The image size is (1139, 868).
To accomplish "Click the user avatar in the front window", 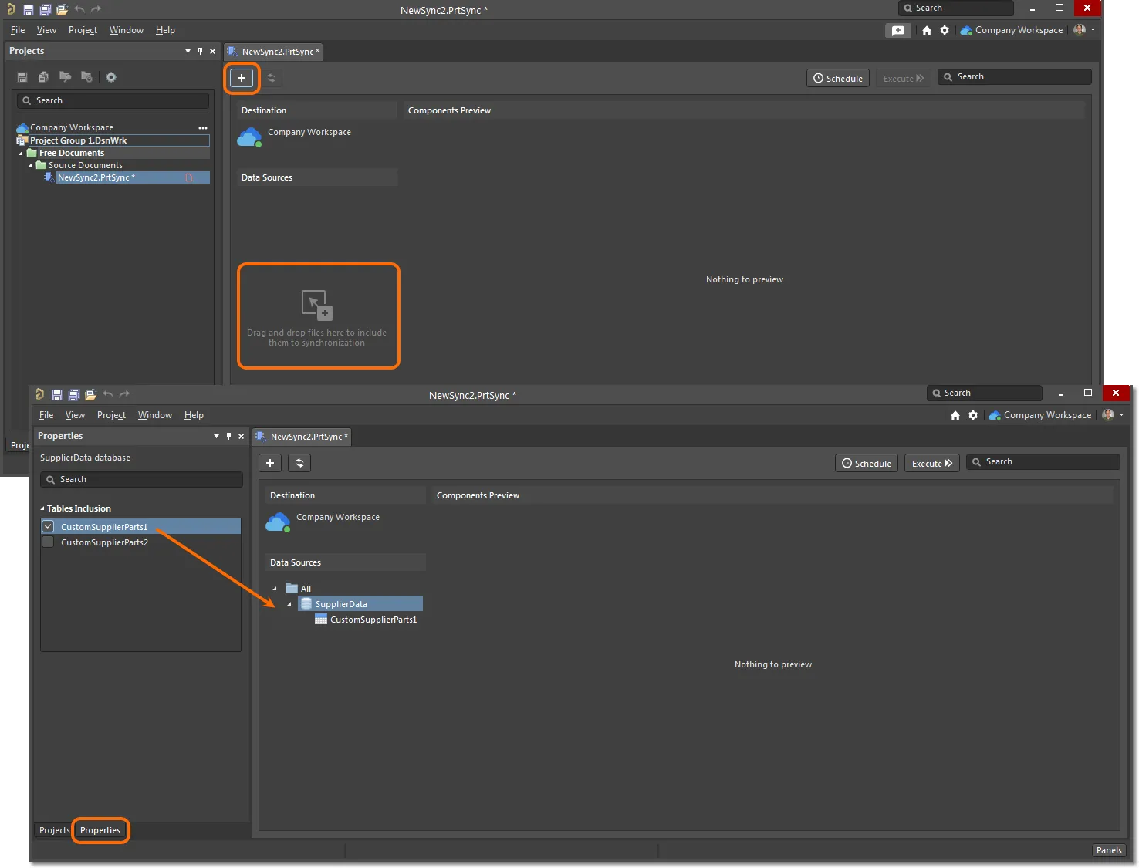I will click(1108, 415).
